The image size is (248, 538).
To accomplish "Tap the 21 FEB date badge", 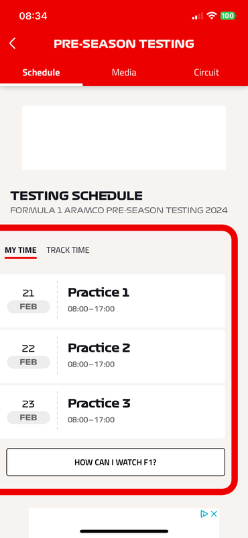I will [28, 300].
